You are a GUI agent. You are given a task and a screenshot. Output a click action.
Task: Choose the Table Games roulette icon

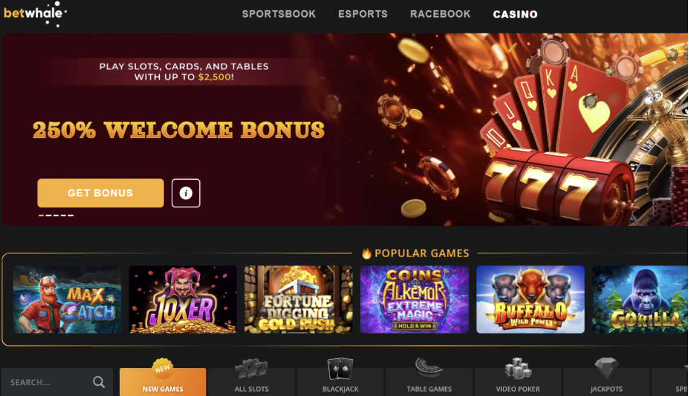click(429, 368)
